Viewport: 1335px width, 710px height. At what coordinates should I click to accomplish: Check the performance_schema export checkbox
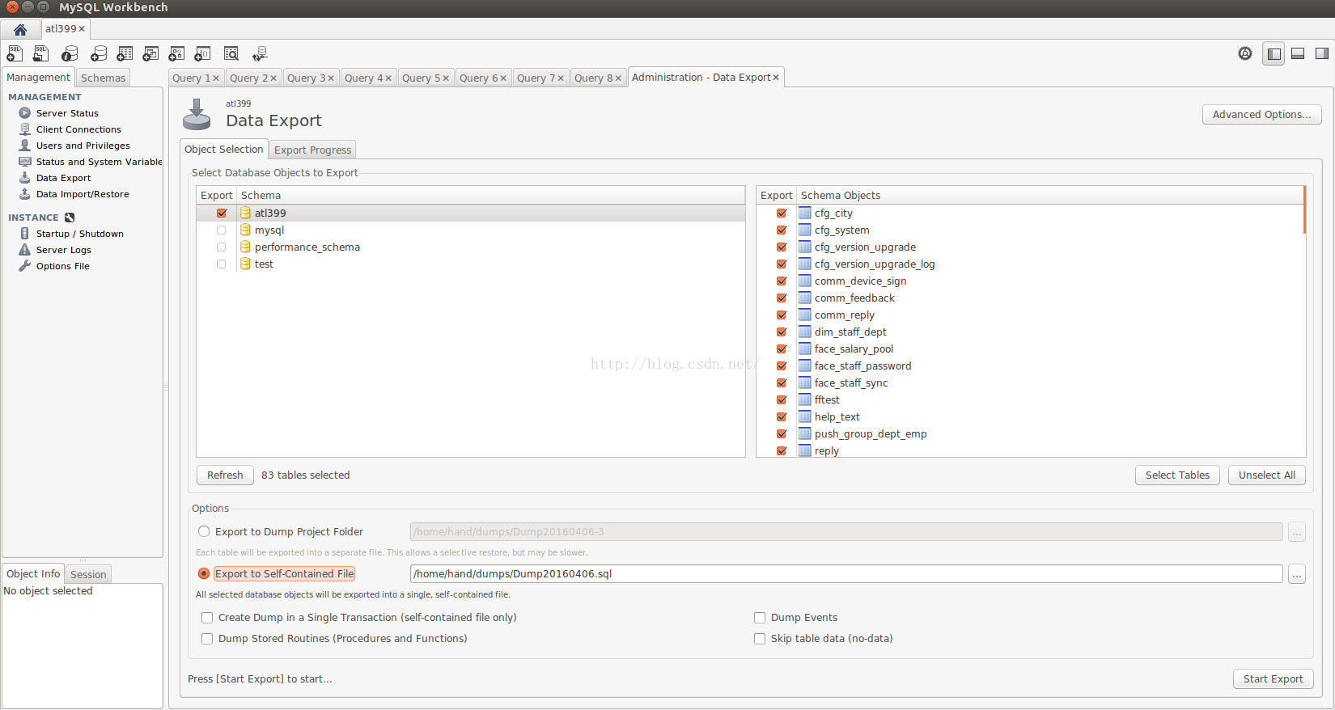[x=222, y=247]
